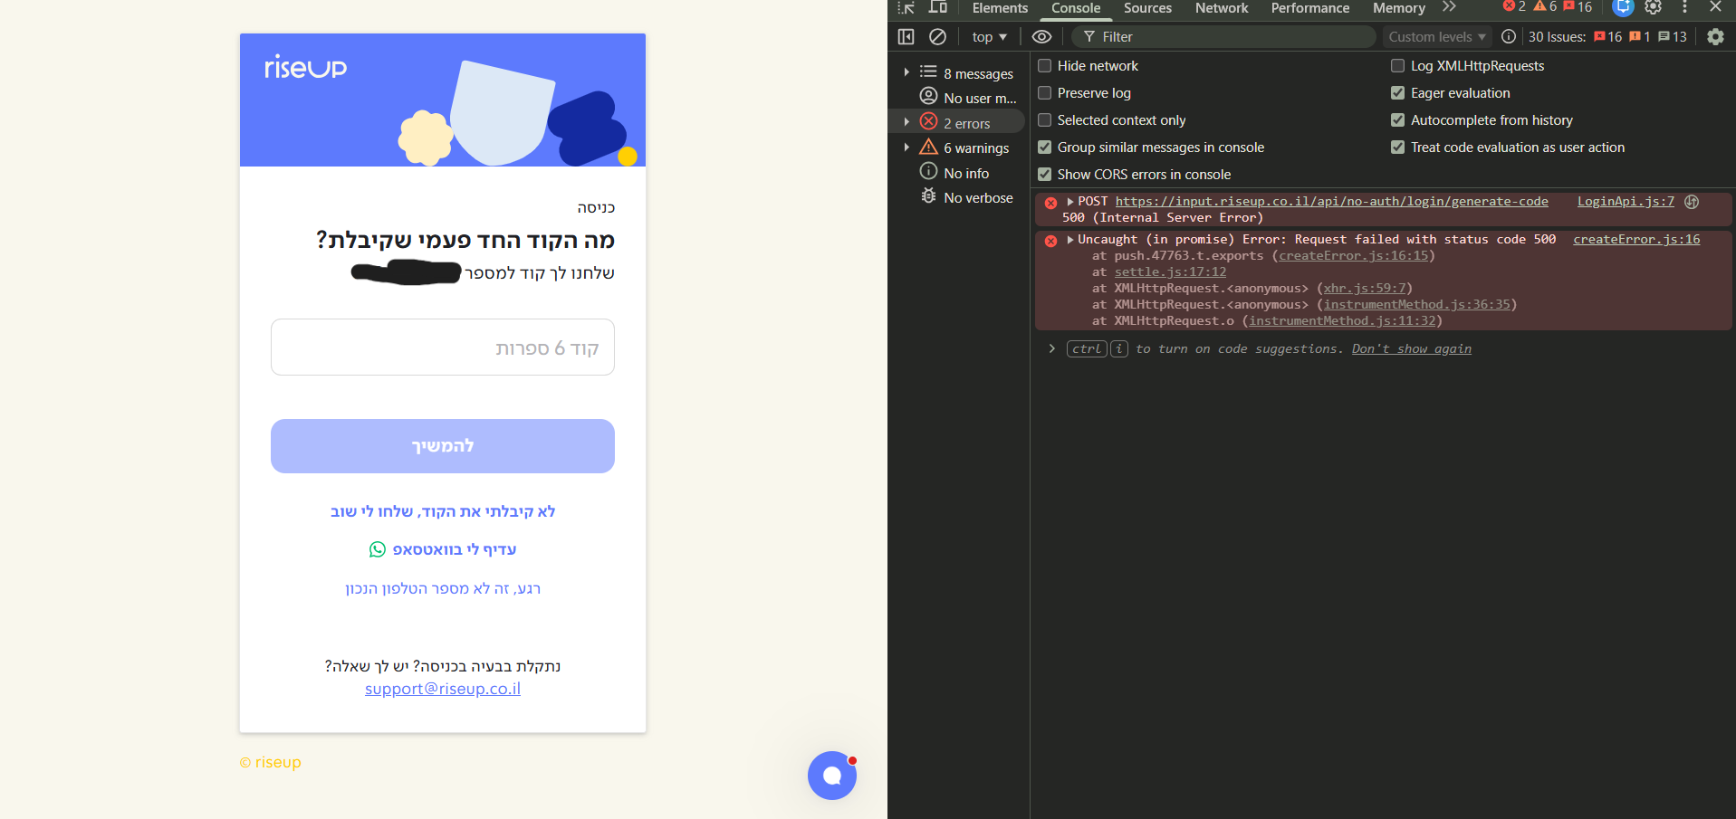The width and height of the screenshot is (1736, 819).
Task: Toggle the device toolbar icon
Action: (x=938, y=7)
